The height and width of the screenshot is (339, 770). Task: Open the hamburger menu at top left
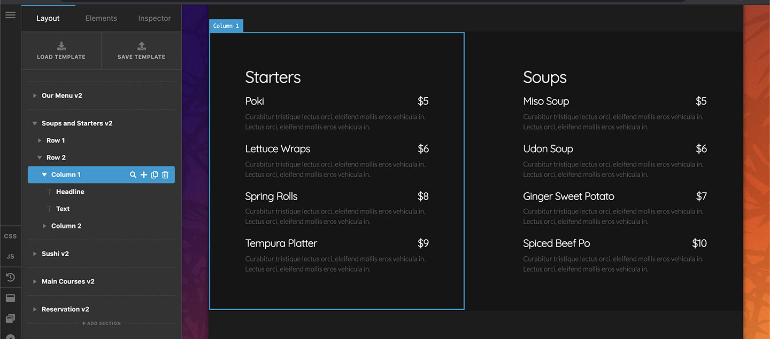tap(10, 14)
